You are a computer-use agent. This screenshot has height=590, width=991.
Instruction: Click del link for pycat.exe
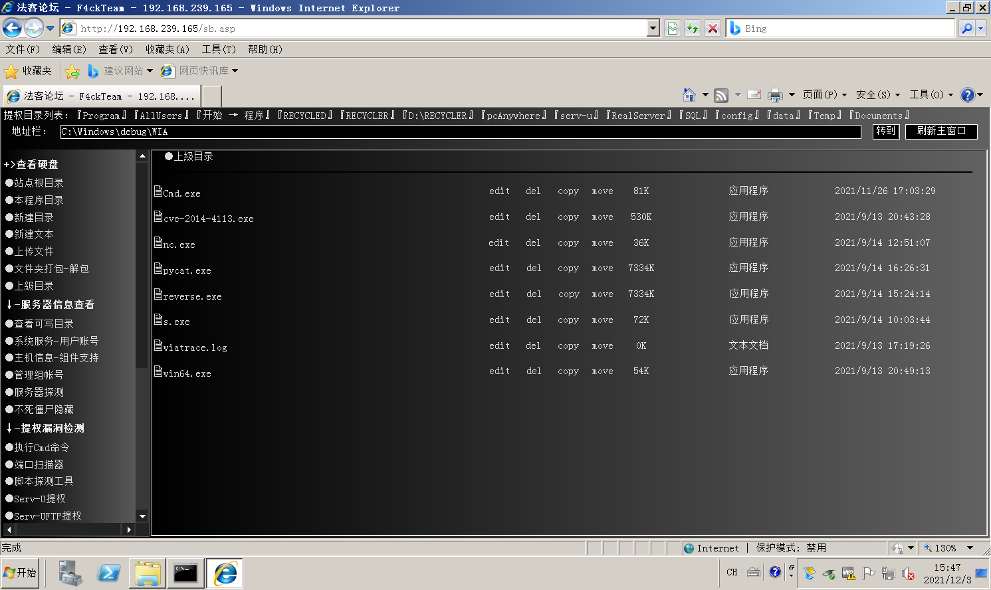(x=533, y=268)
